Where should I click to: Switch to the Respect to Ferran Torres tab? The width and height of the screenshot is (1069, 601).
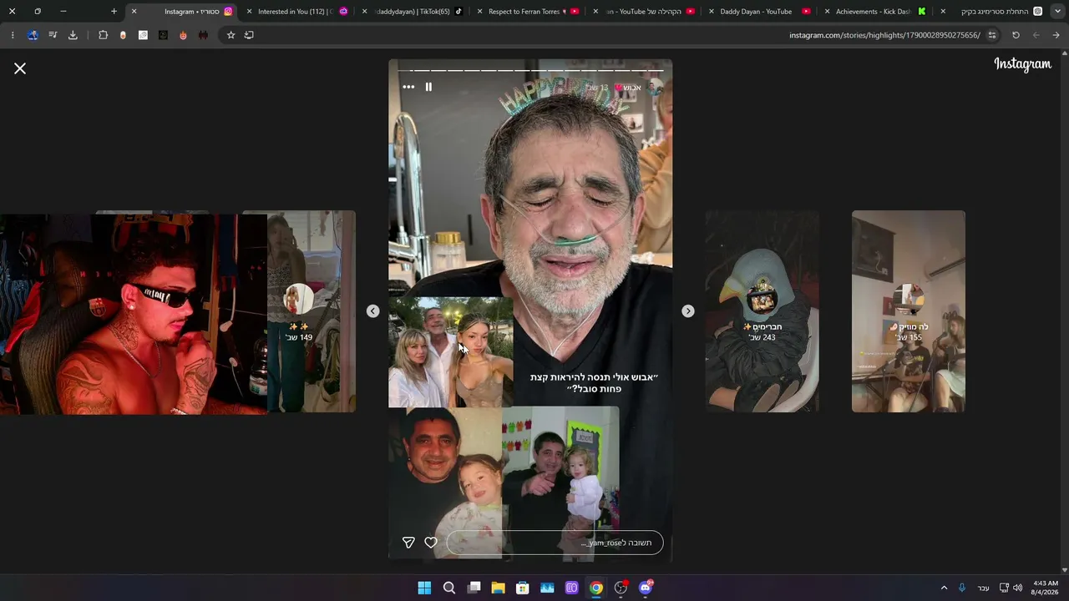(528, 12)
